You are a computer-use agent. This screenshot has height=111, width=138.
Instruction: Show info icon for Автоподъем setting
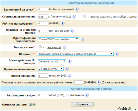(x=87, y=95)
